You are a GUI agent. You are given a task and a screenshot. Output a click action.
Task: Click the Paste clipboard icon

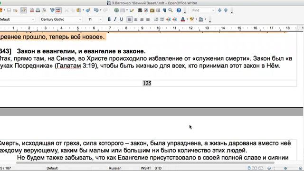pyautogui.click(x=79, y=10)
